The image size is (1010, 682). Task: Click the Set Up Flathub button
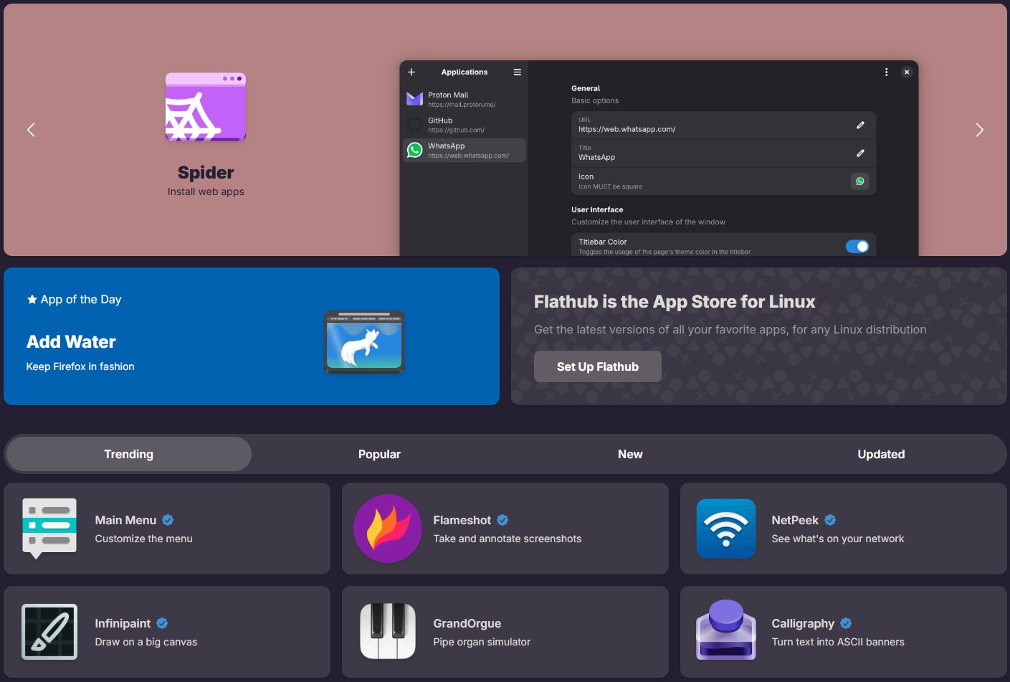click(x=597, y=366)
